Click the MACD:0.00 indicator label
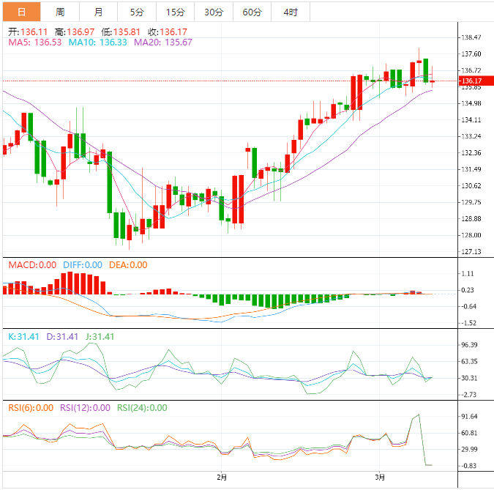 32,265
